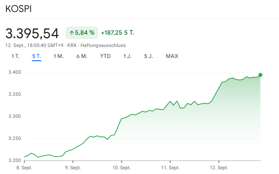The height and width of the screenshot is (174, 279).
Task: Click the green endpoint dot on chart
Action: pyautogui.click(x=260, y=75)
